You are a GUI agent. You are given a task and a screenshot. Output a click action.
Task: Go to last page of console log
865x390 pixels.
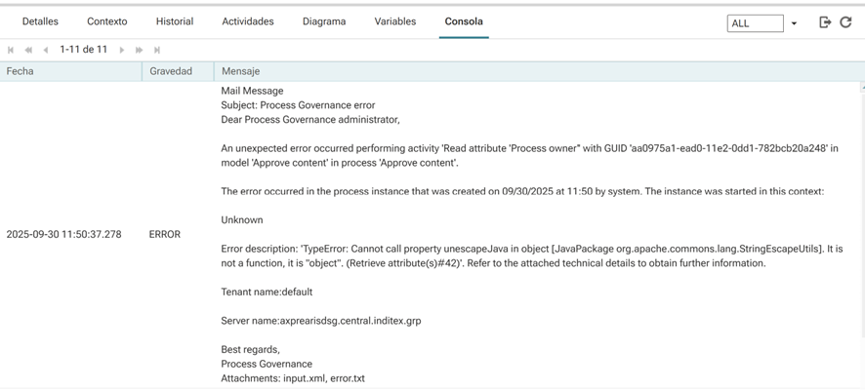click(x=157, y=50)
